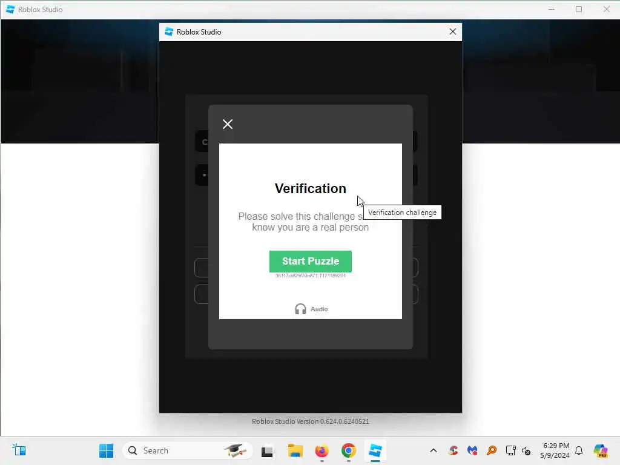Image resolution: width=620 pixels, height=465 pixels.
Task: Click the red swirl tray icon
Action: [453, 450]
